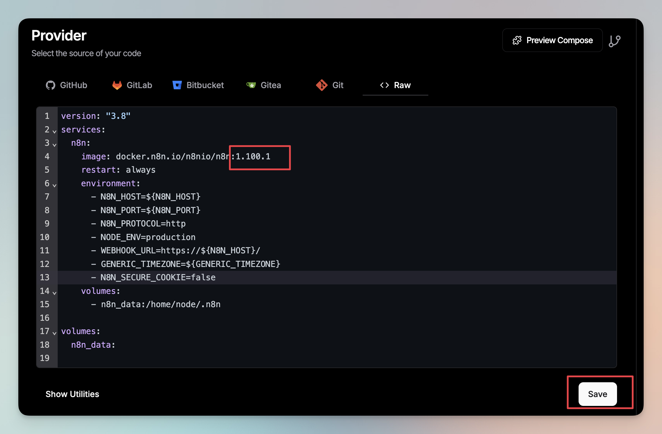Click the GitHub octocat icon
Screen dimensions: 662x434
51,85
